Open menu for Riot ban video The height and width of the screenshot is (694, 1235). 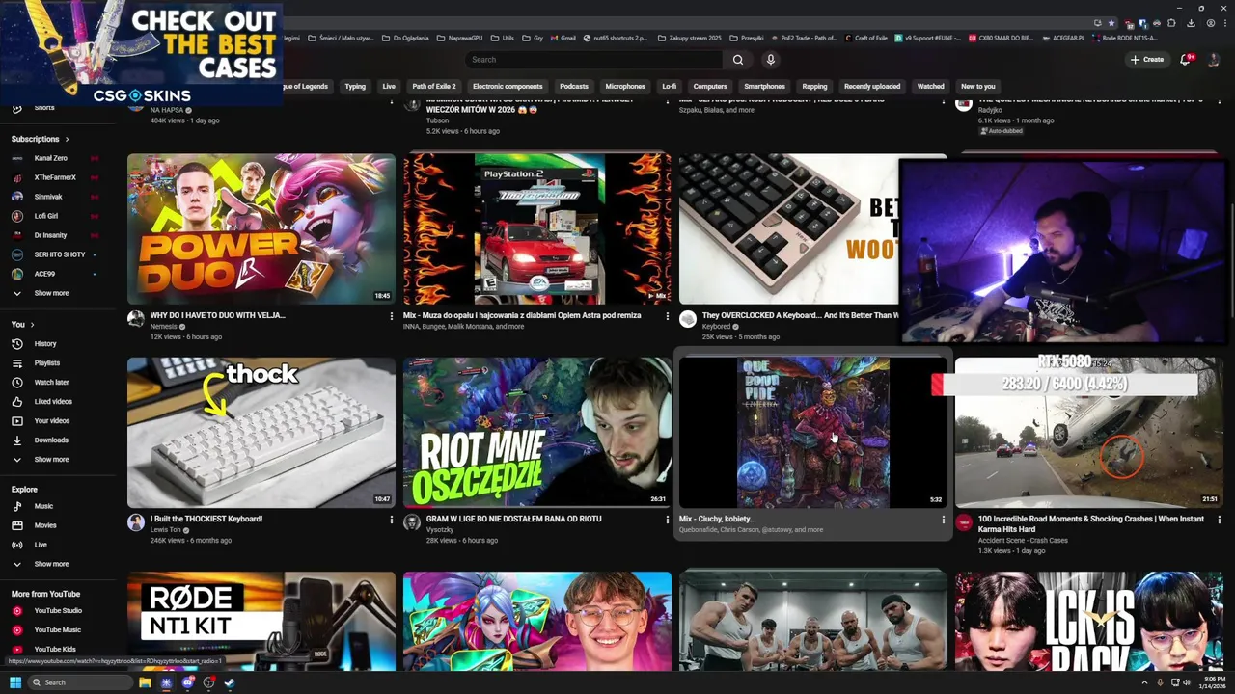pos(667,520)
